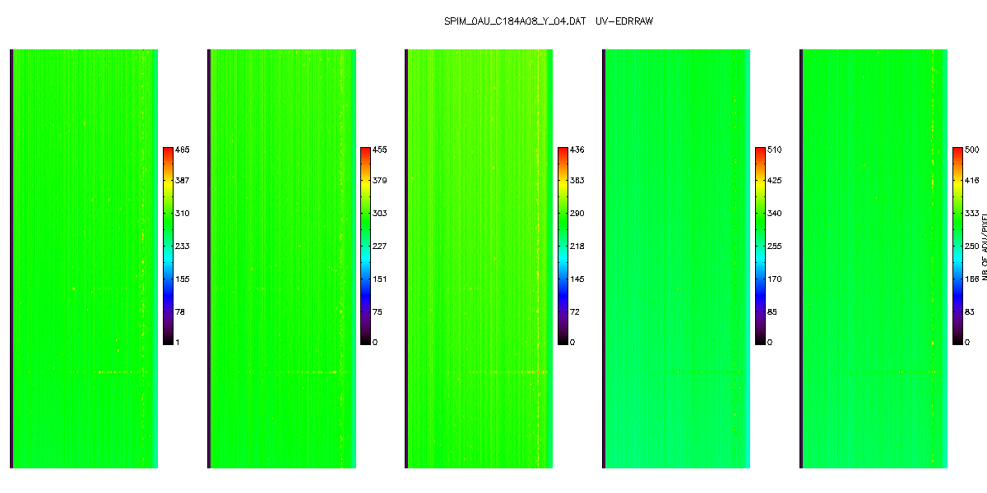Click colorbar tick label 72
This screenshot has height=493, width=987.
(x=575, y=312)
